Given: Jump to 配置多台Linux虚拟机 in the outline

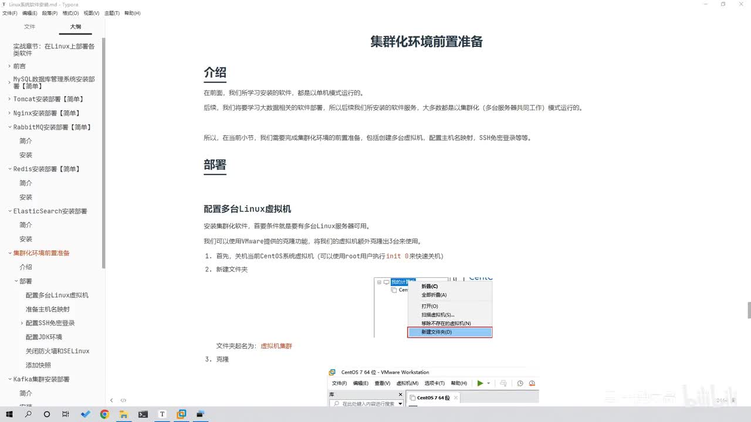Looking at the screenshot, I should point(57,295).
